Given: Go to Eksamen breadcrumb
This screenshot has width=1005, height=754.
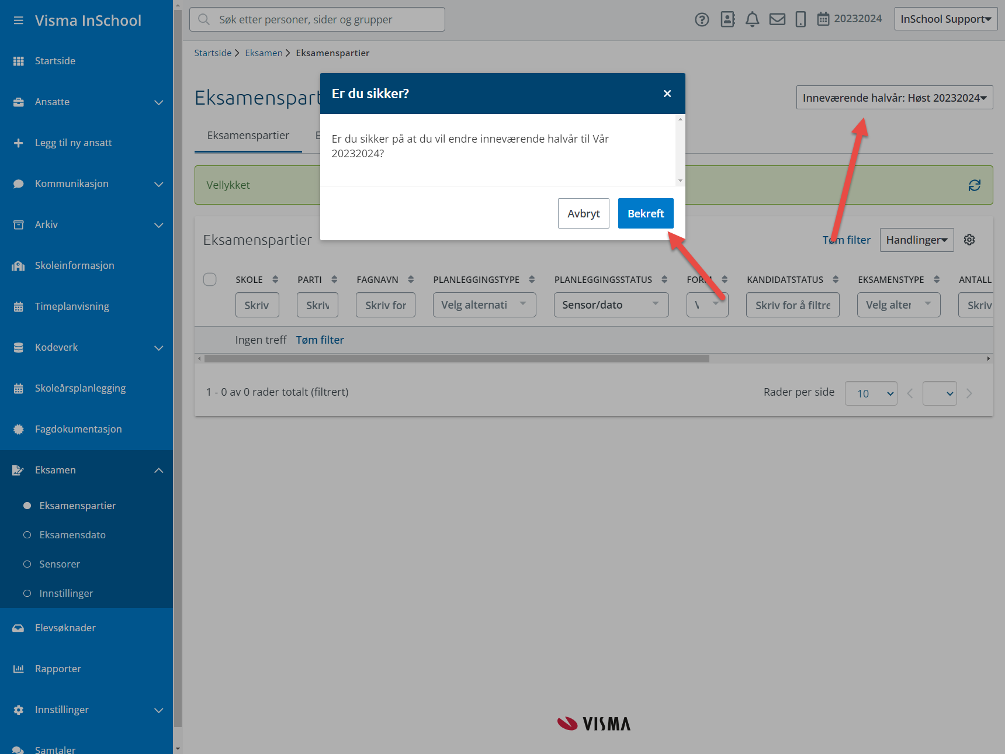Looking at the screenshot, I should pos(264,53).
